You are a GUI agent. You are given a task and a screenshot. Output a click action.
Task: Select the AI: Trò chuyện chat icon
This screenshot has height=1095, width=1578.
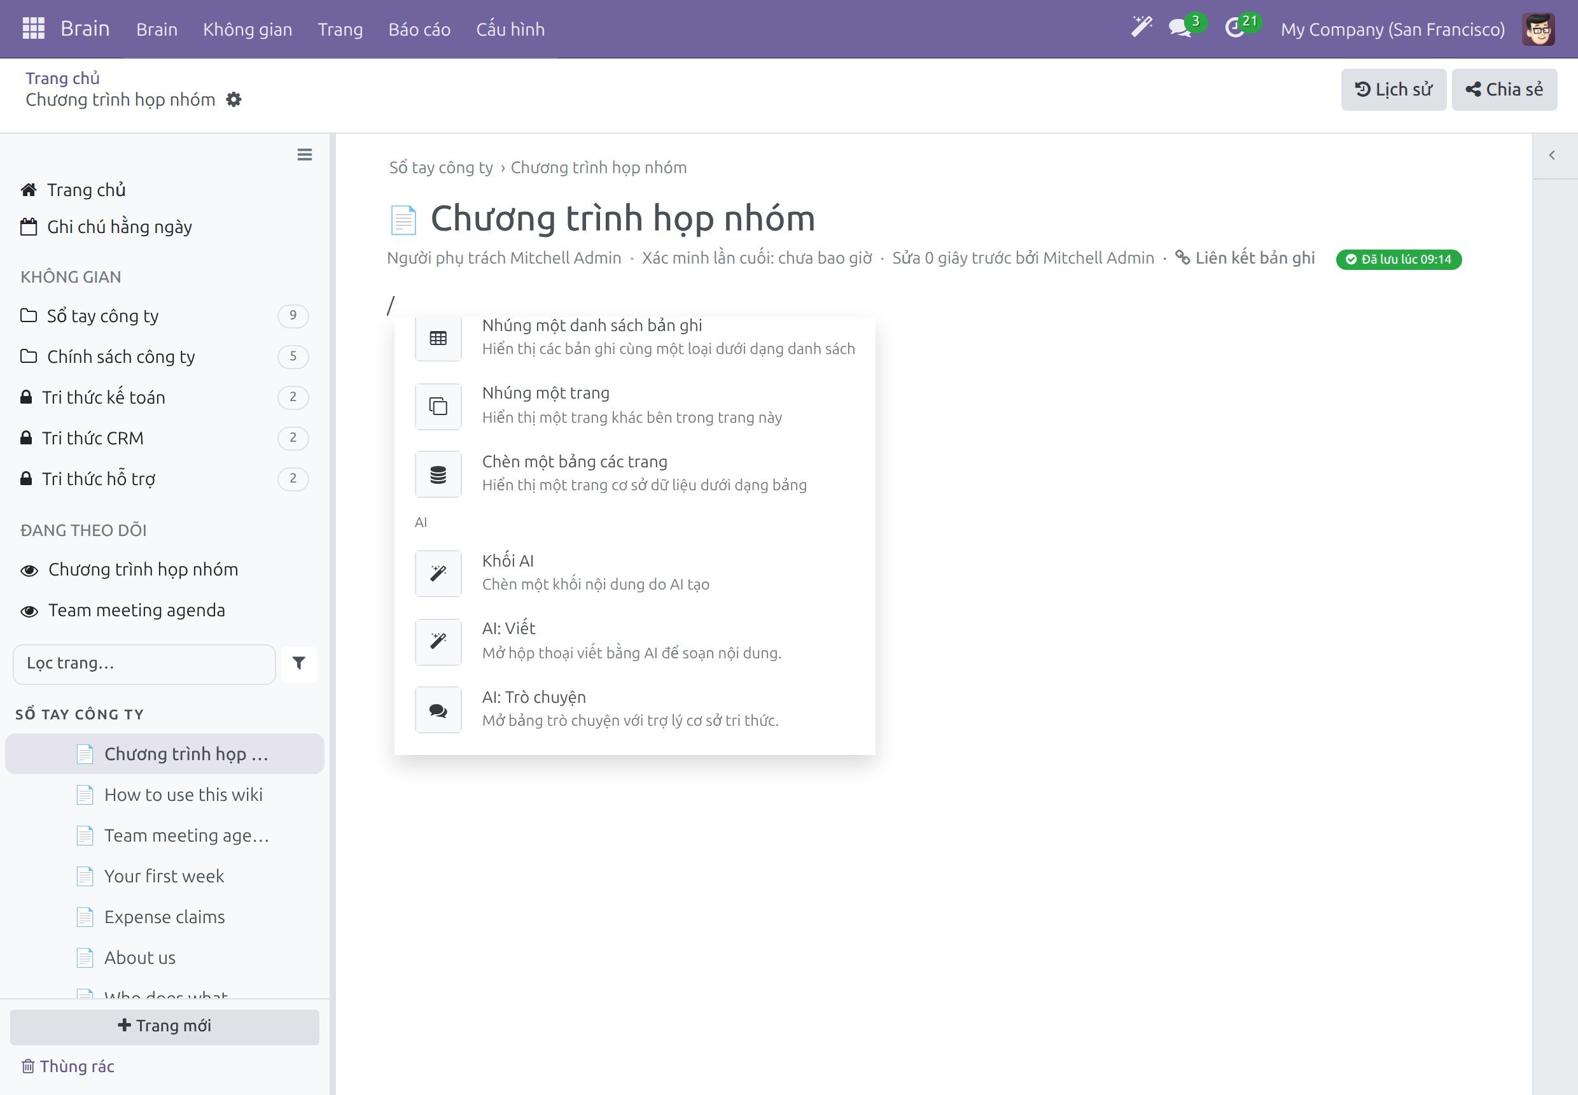438,710
